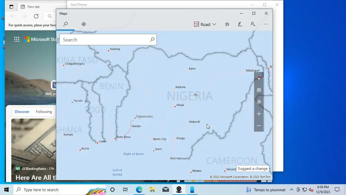Select Tamale on the map
346x195 pixels.
pos(78,101)
